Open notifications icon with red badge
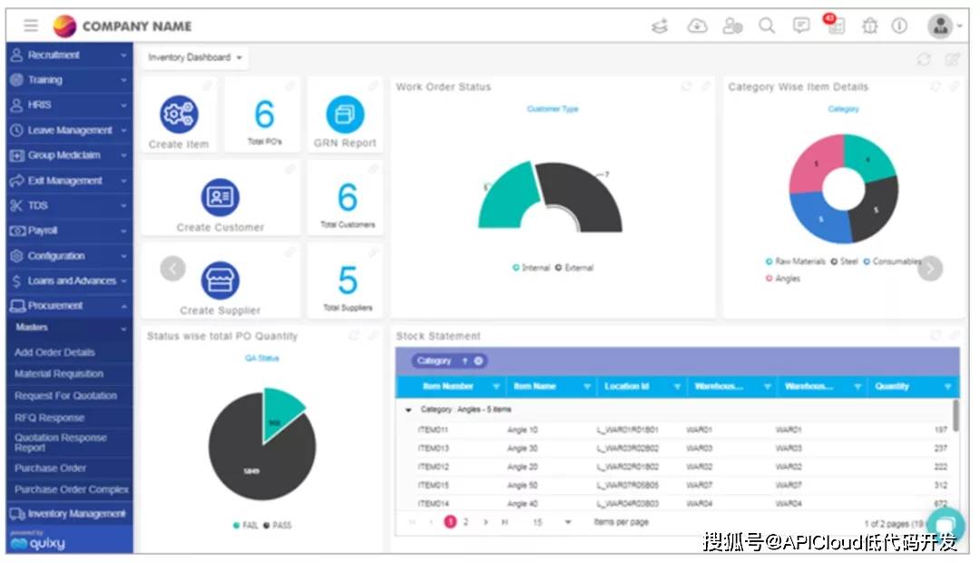980x563 pixels. pyautogui.click(x=835, y=24)
